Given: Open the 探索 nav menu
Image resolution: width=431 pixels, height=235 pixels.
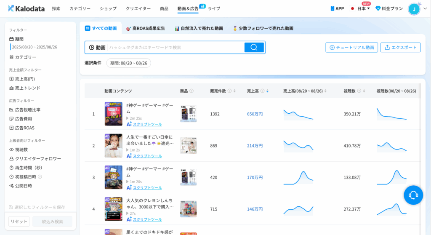Looking at the screenshot, I should (56, 8).
